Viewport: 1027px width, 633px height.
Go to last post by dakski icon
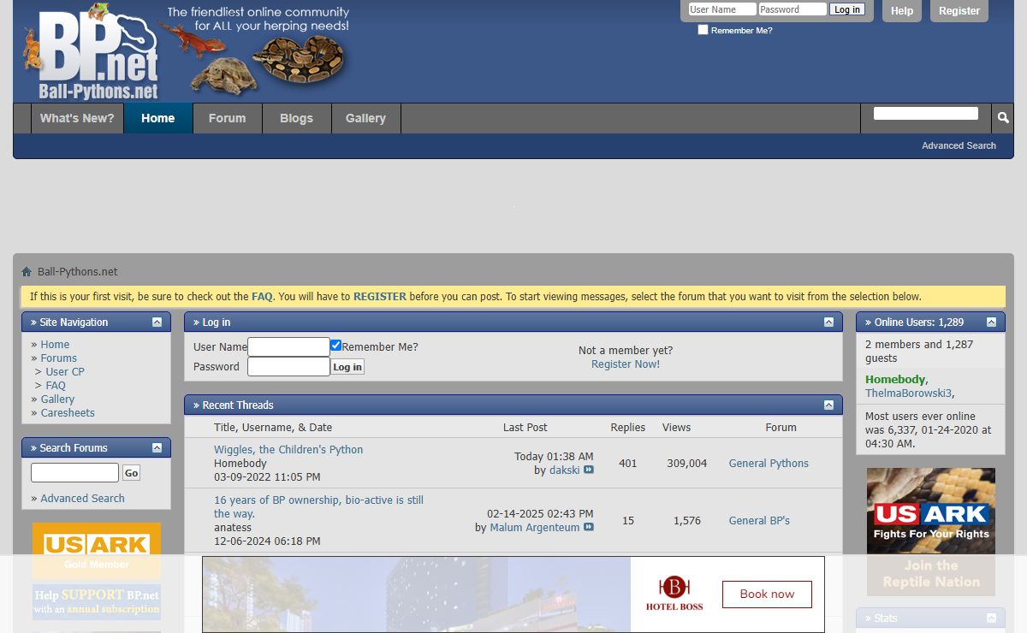click(x=589, y=470)
